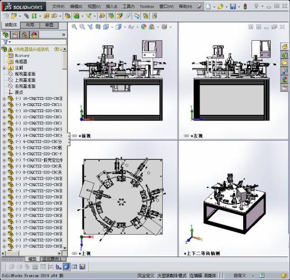Switch to the 装配体 CommandManager tab

11,25
